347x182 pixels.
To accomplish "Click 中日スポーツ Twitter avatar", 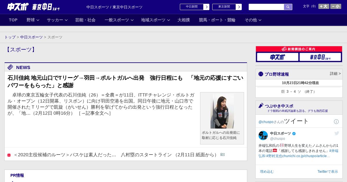I will [263, 135].
